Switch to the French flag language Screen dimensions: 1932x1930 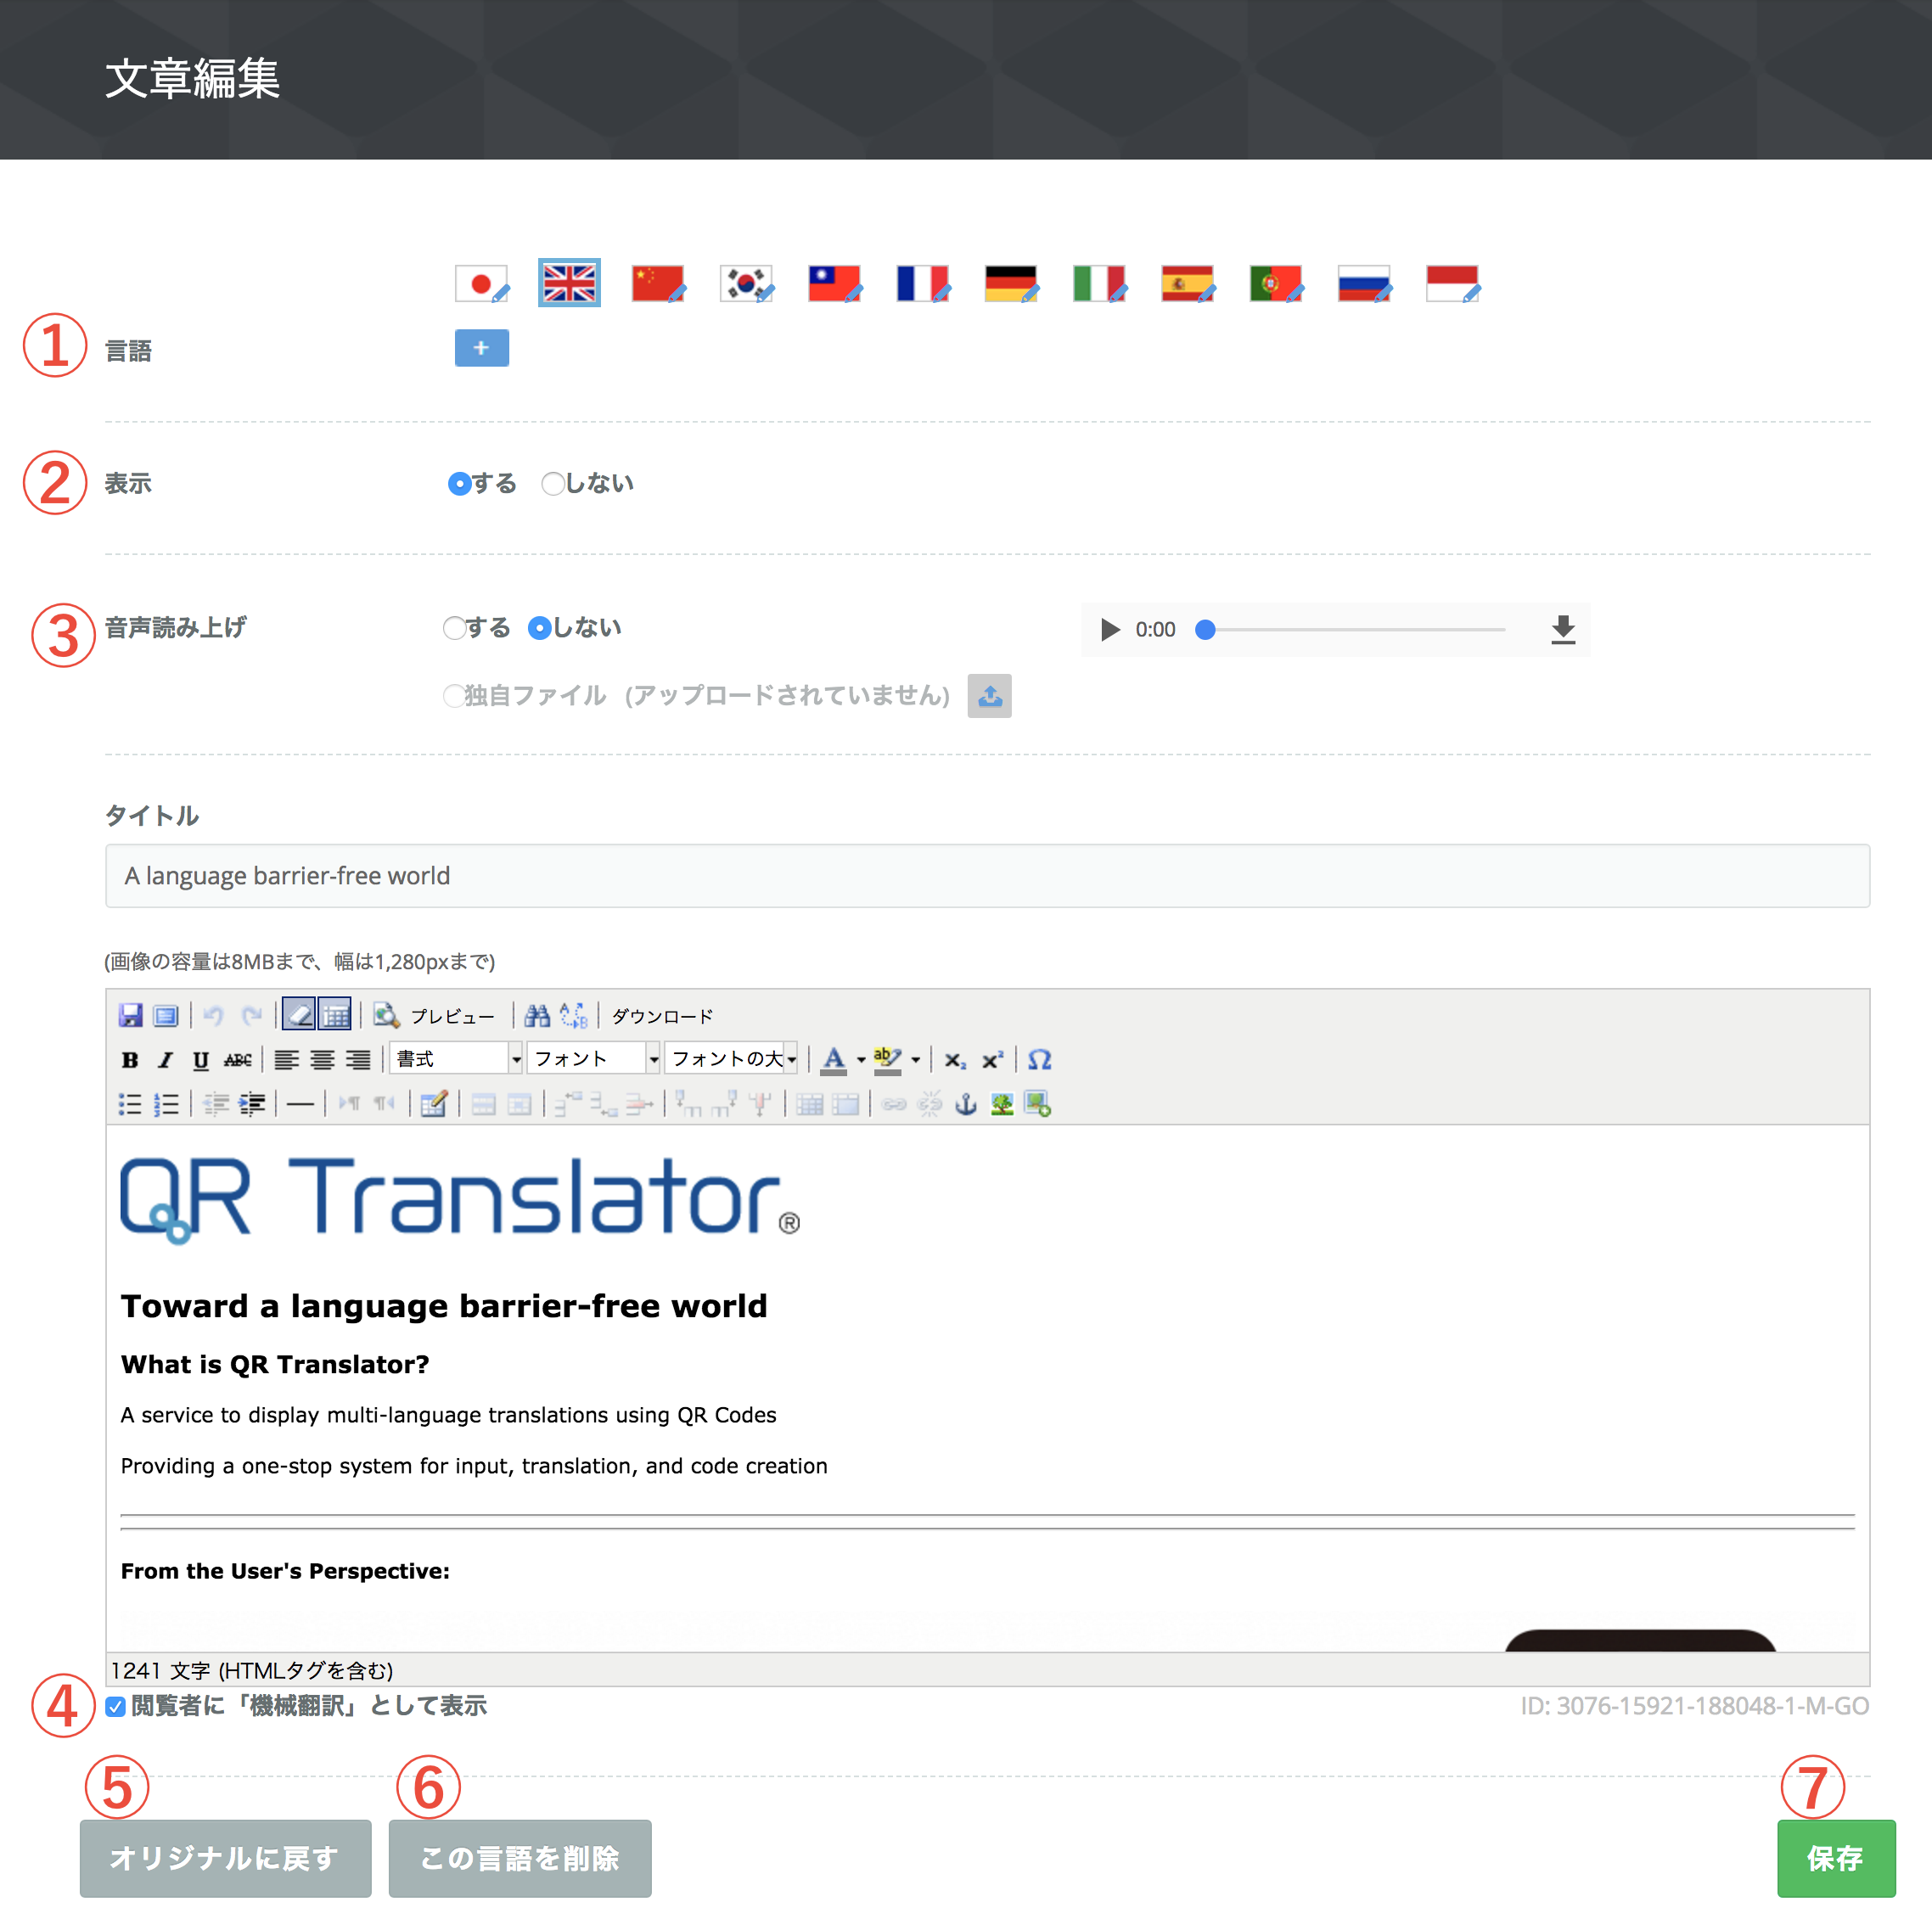tap(922, 284)
